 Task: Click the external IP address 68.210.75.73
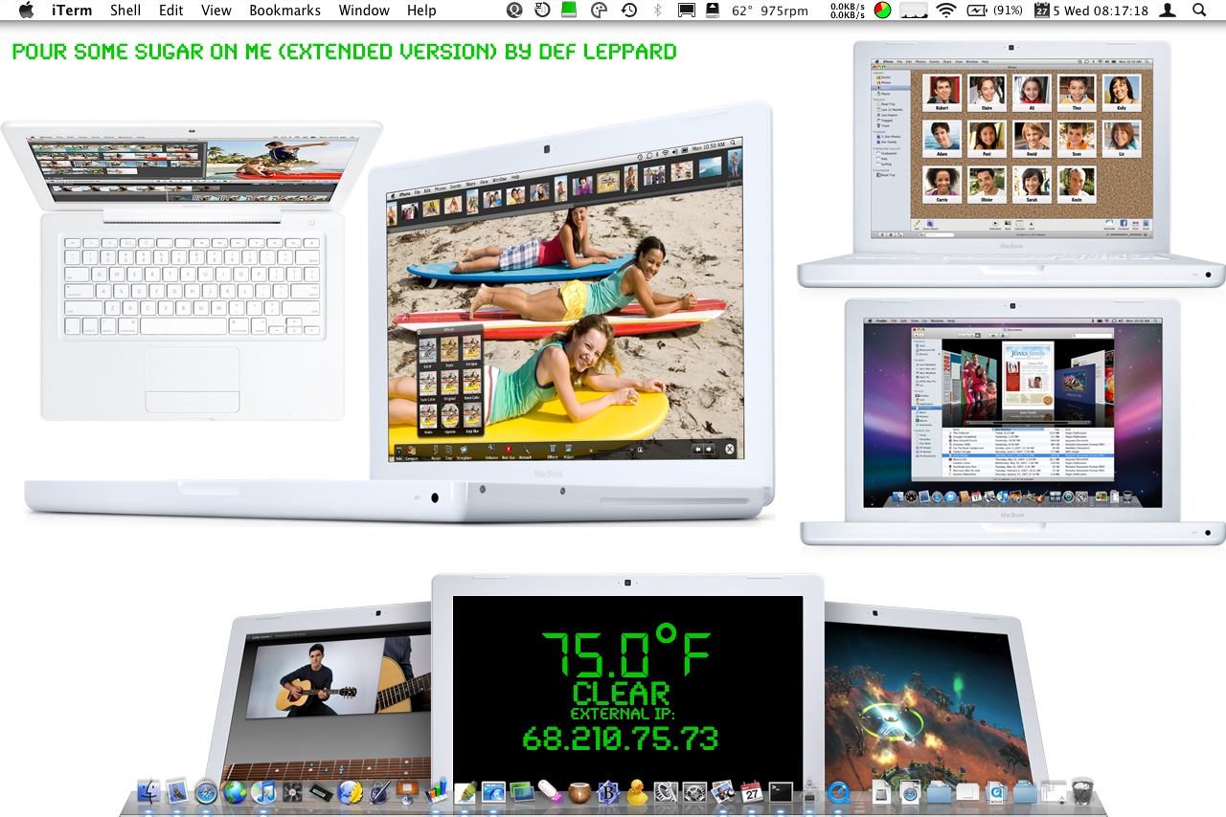(621, 739)
